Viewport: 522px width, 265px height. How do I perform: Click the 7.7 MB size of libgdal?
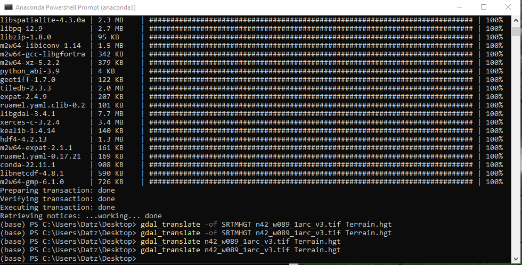(111, 114)
